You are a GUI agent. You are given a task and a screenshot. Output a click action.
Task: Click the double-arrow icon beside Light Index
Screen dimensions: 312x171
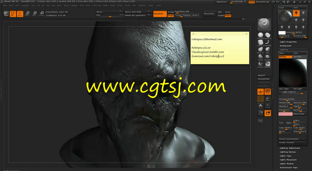[280, 92]
